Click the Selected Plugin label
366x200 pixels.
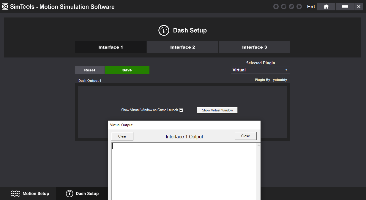click(x=261, y=63)
